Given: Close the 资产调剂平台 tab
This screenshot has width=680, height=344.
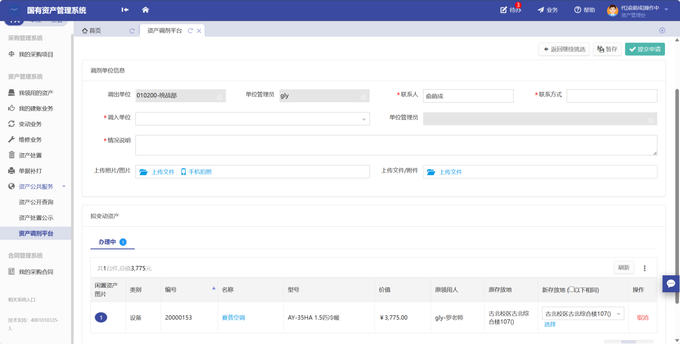Looking at the screenshot, I should 199,31.
